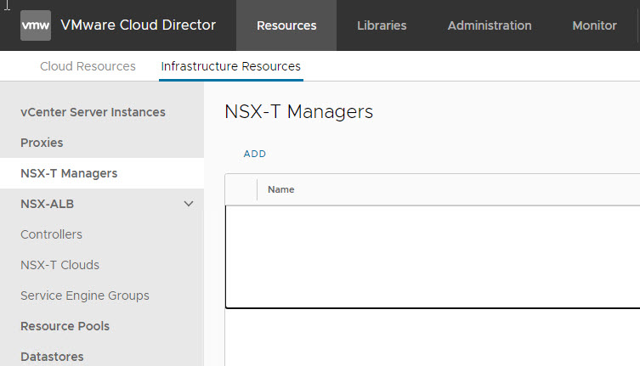Open the Resources top menu
640x366 pixels.
286,25
